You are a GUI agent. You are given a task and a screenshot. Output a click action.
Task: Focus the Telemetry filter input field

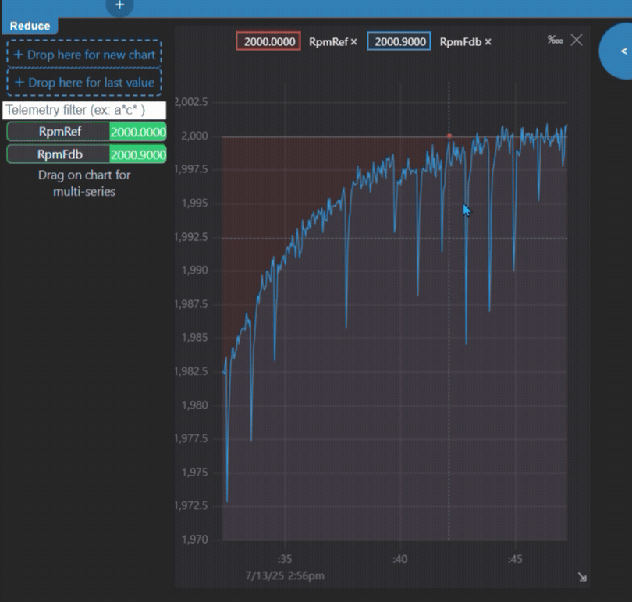[x=84, y=110]
